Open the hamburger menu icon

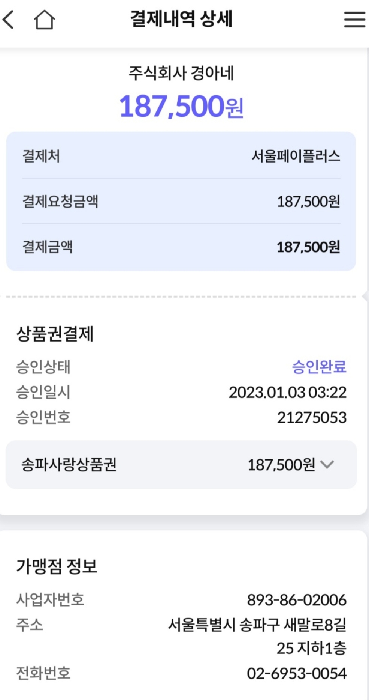pyautogui.click(x=354, y=20)
